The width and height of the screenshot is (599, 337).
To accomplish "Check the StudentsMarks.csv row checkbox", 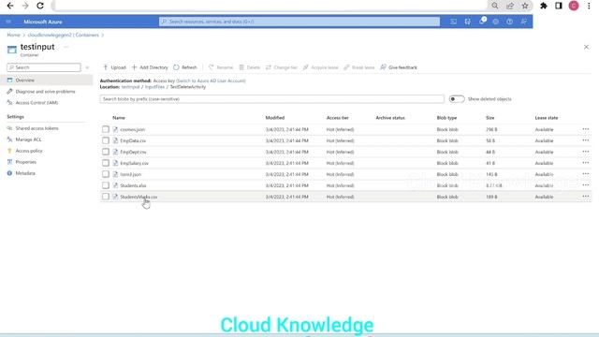I will coord(106,197).
